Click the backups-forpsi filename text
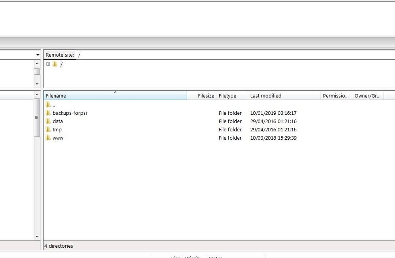395x258 pixels. click(70, 113)
